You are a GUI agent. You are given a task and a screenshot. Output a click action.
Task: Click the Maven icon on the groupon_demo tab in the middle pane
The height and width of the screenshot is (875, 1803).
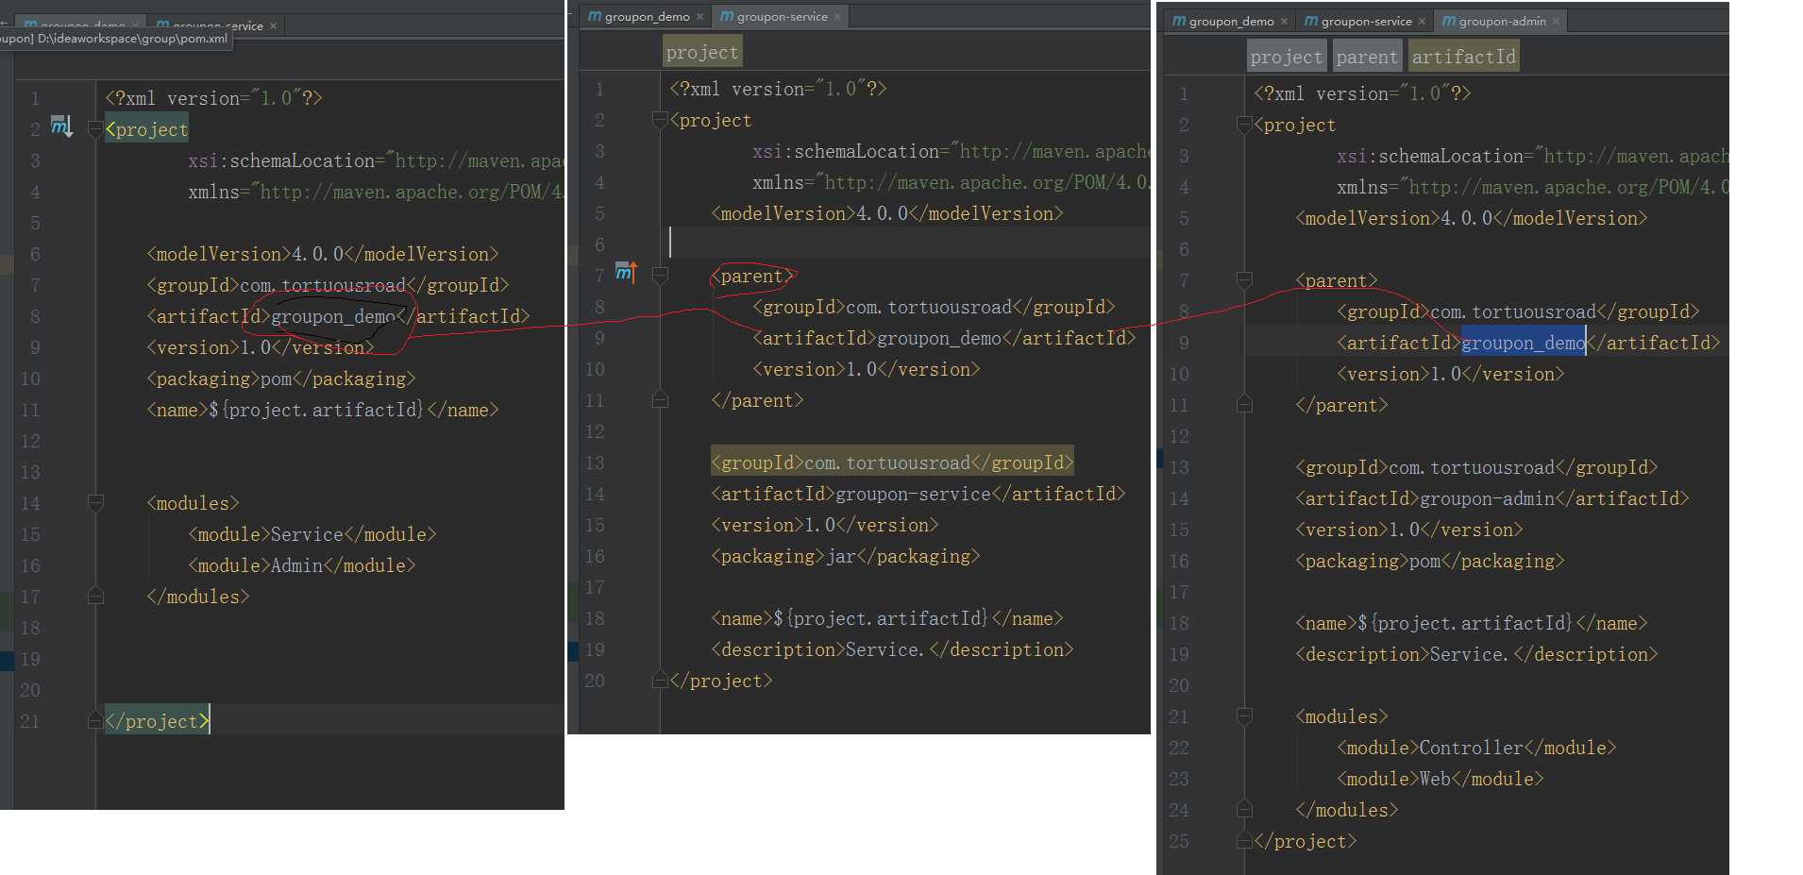pyautogui.click(x=595, y=16)
